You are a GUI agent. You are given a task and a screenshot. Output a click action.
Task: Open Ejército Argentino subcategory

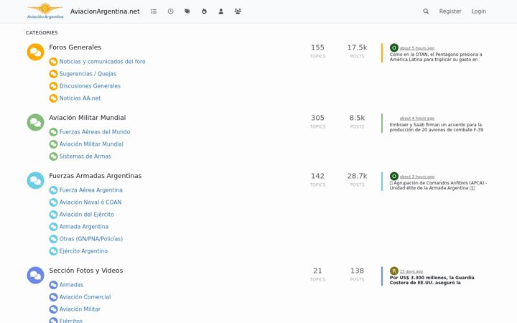tap(84, 251)
